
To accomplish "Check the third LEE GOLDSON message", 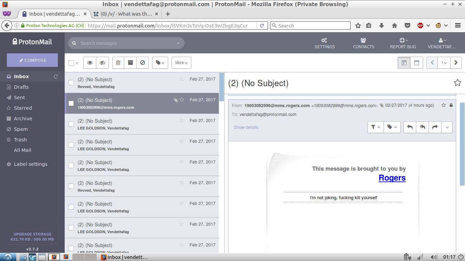I will [71, 166].
